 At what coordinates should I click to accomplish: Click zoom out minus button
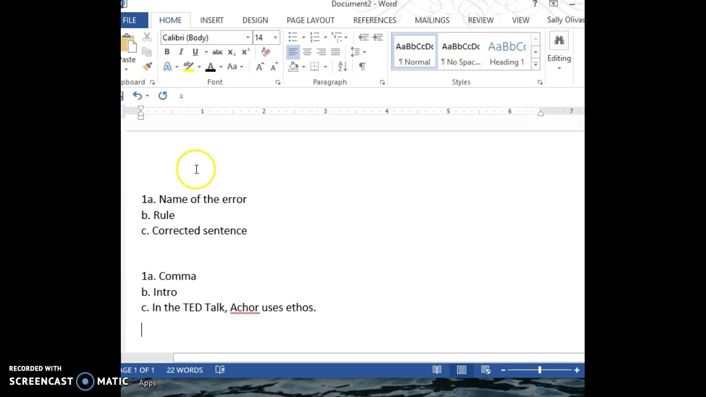[503, 370]
